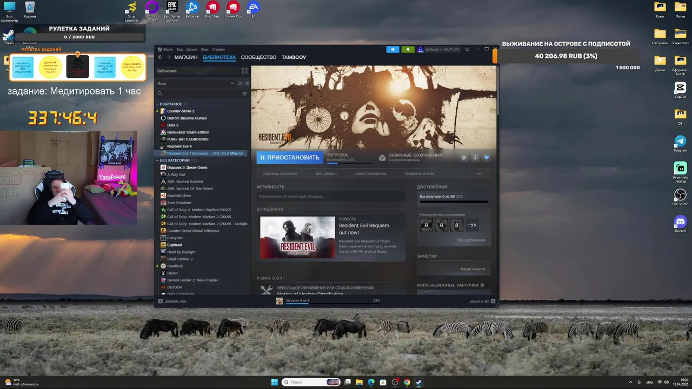The image size is (692, 389).
Task: Open the green Steam notifications bell
Action: click(x=408, y=49)
